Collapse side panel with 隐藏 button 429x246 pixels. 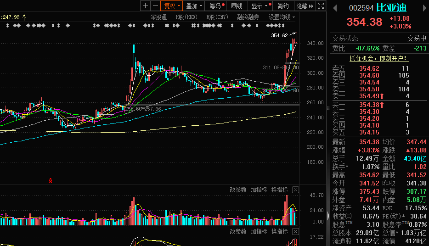(305, 6)
